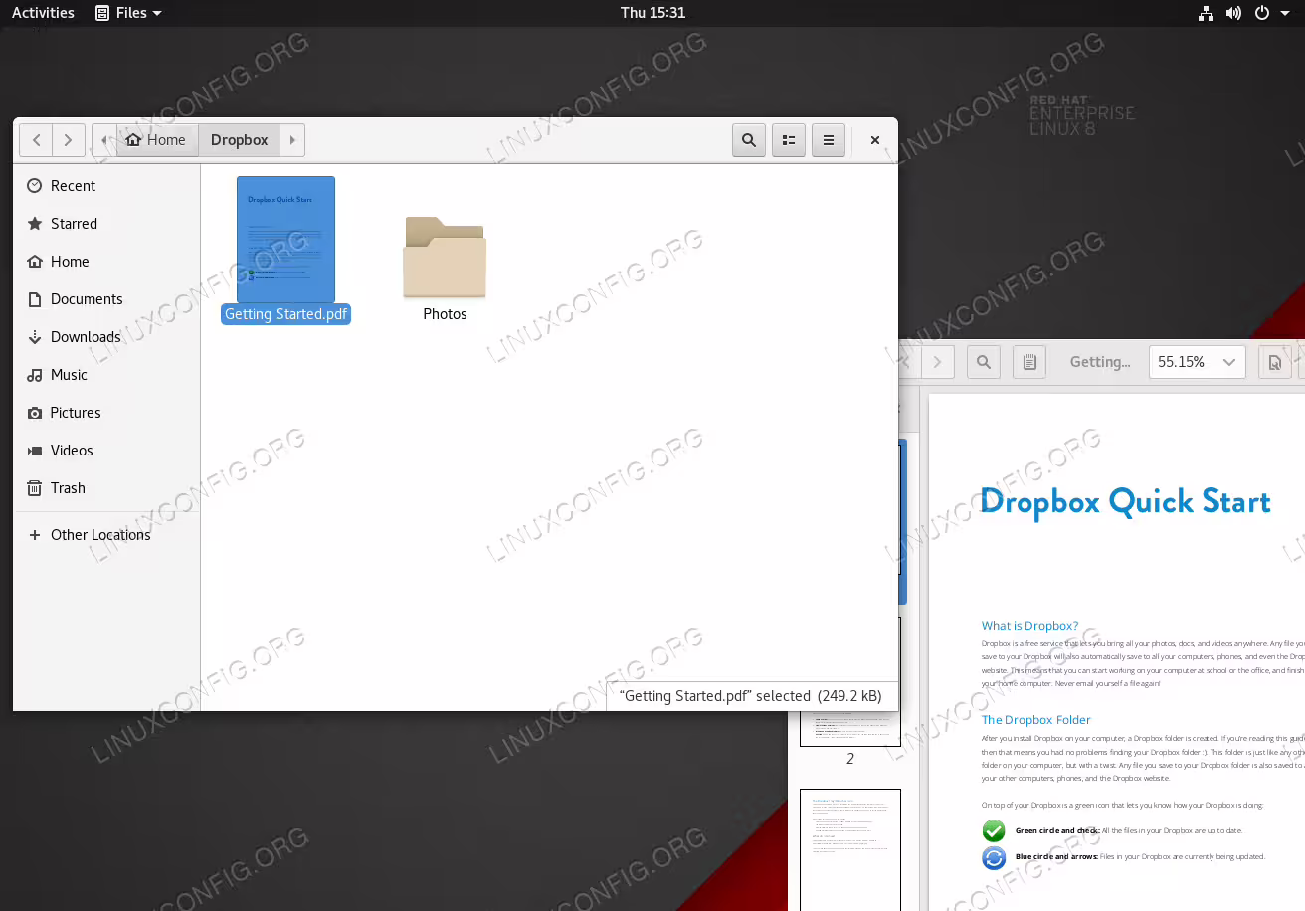The width and height of the screenshot is (1305, 911).
Task: Go forward in Files navigation
Action: click(68, 140)
